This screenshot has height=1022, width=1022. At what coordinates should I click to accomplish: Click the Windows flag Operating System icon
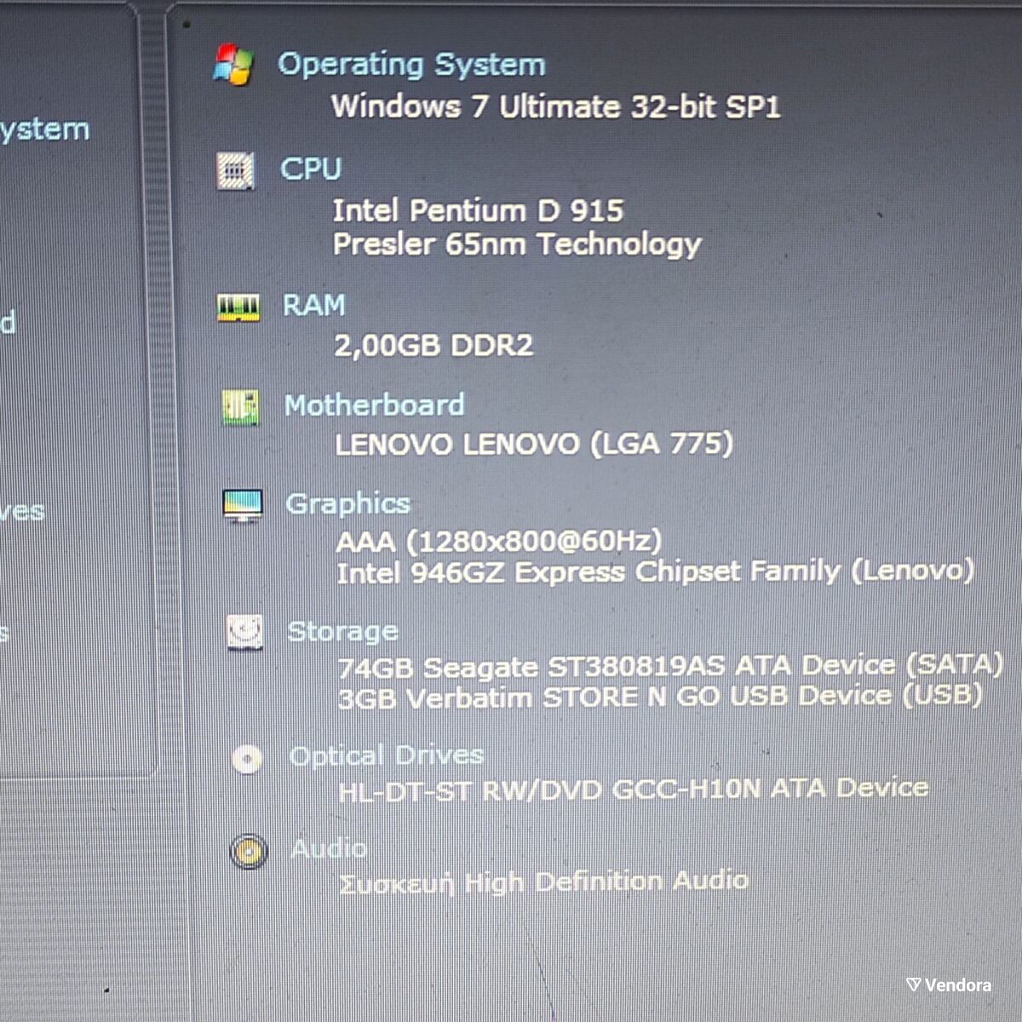pos(233,66)
